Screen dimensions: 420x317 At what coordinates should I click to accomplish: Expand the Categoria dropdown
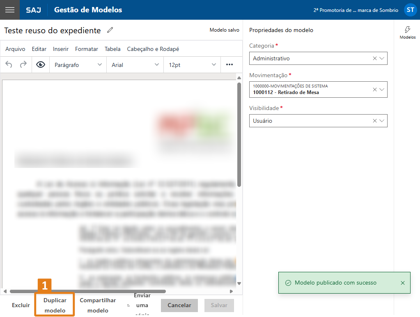[382, 58]
